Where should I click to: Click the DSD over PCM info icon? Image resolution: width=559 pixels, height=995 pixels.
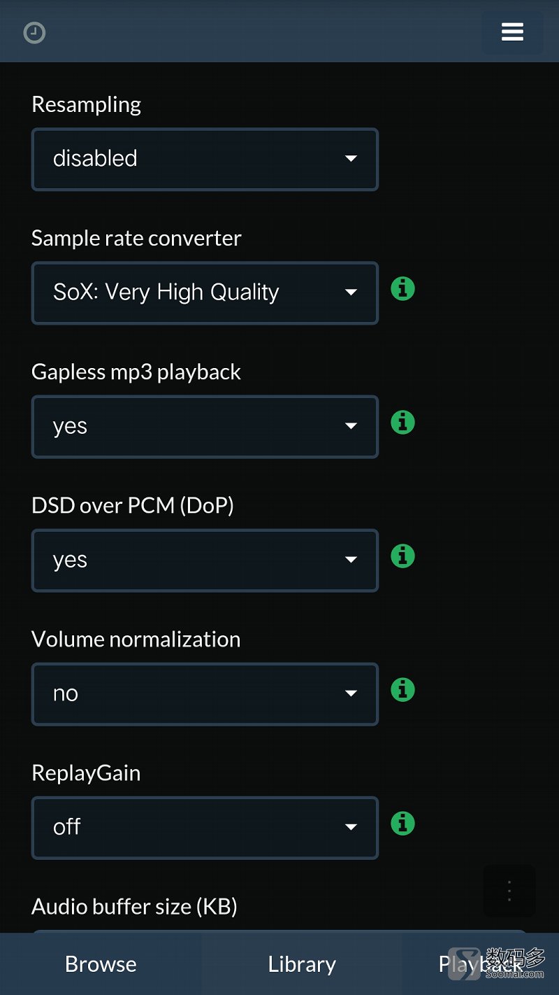point(402,556)
